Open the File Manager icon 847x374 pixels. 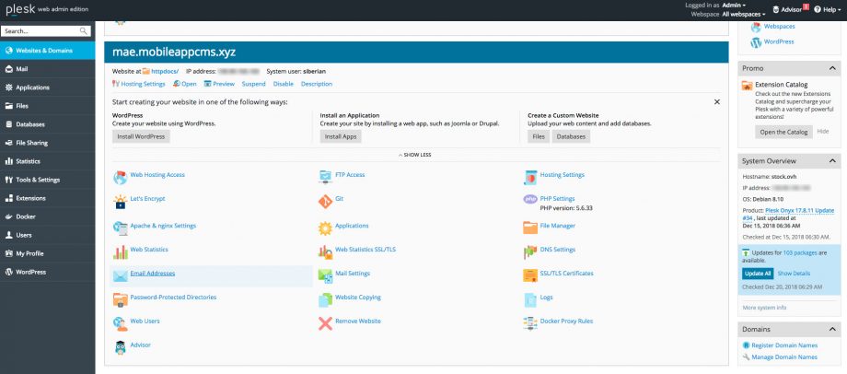530,226
